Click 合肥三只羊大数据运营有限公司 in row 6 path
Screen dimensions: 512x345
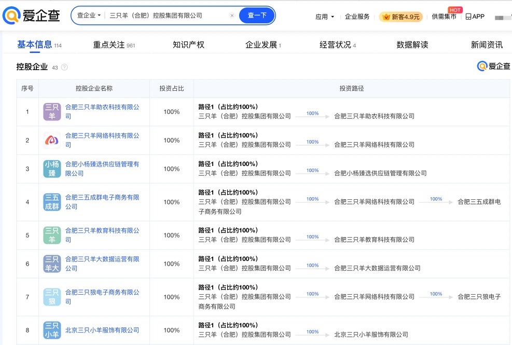[377, 268]
